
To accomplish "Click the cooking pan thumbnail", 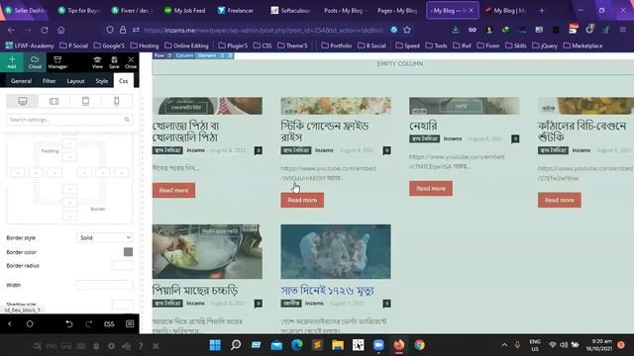I will point(207,251).
